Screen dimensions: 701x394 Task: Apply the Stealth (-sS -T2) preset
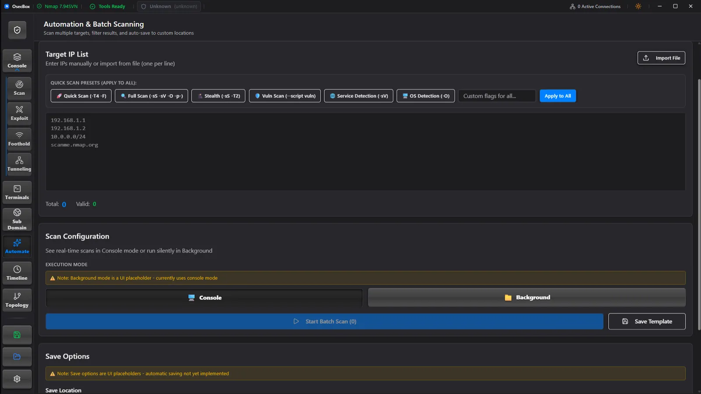tap(218, 96)
